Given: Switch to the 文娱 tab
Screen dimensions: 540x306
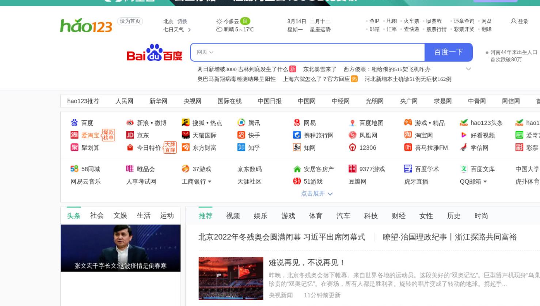Looking at the screenshot, I should coord(120,216).
